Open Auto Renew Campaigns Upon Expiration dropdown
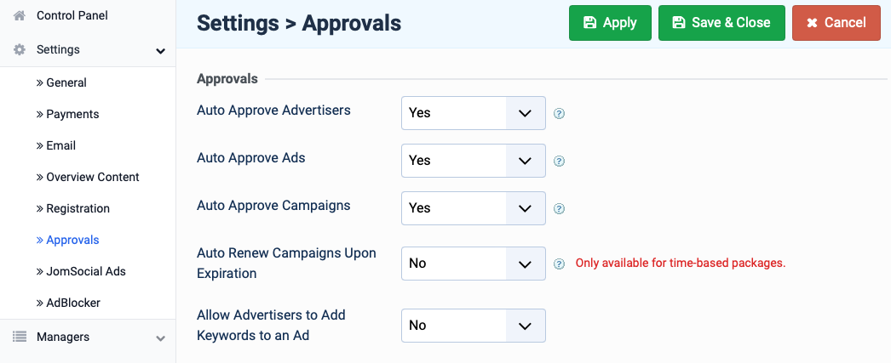The width and height of the screenshot is (891, 363). (x=474, y=264)
